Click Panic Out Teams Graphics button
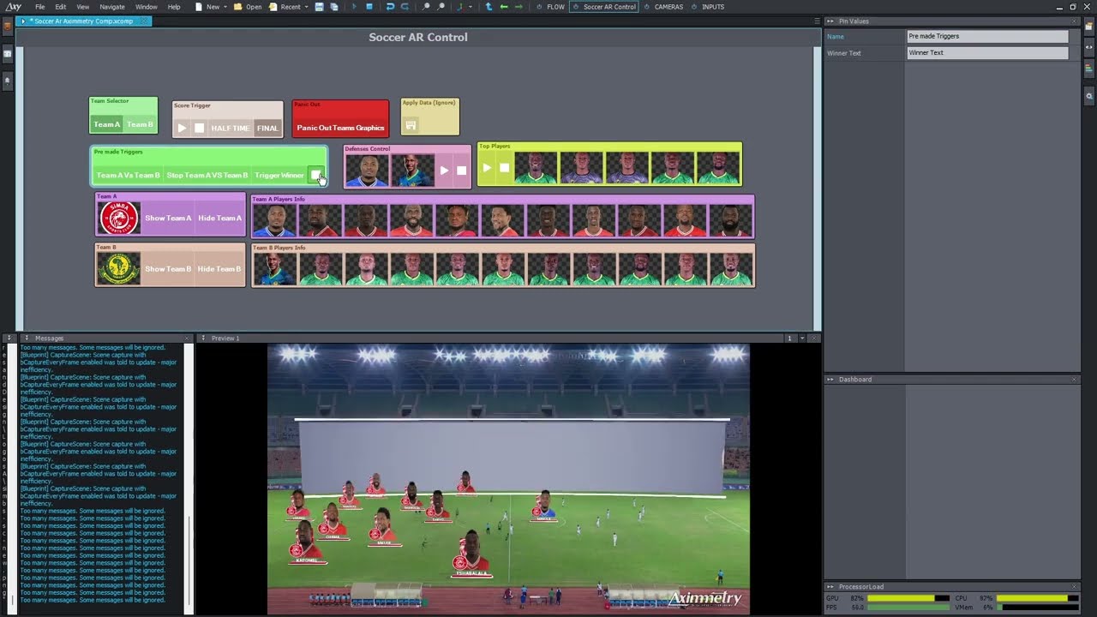The image size is (1097, 617). click(340, 128)
